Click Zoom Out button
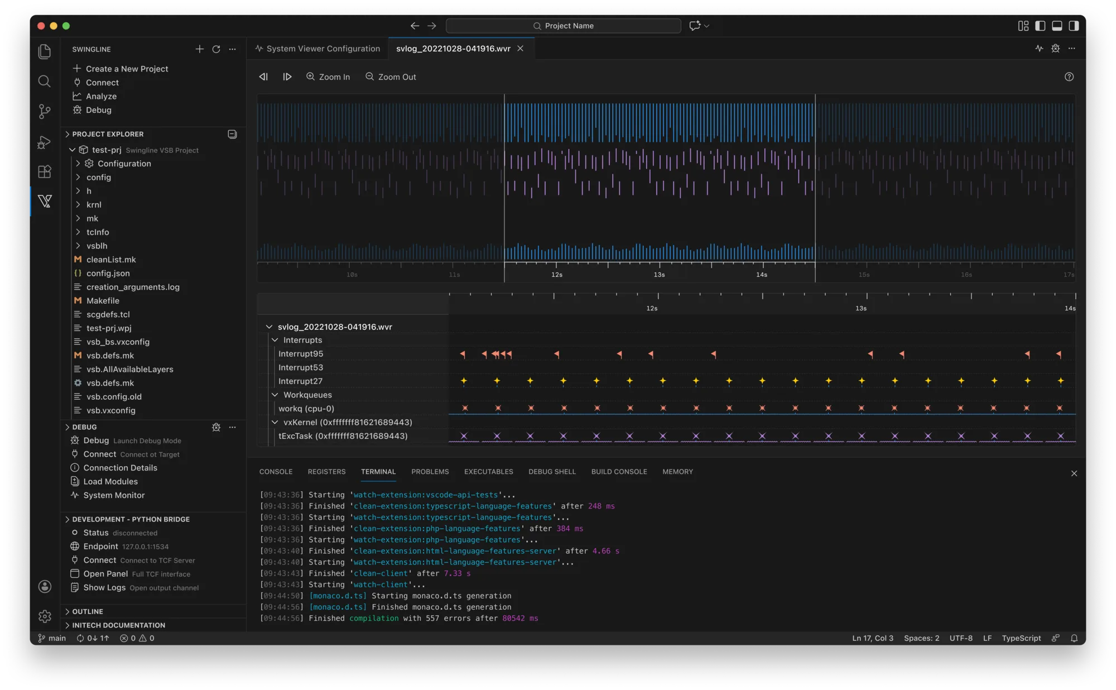The width and height of the screenshot is (1116, 690). (391, 76)
